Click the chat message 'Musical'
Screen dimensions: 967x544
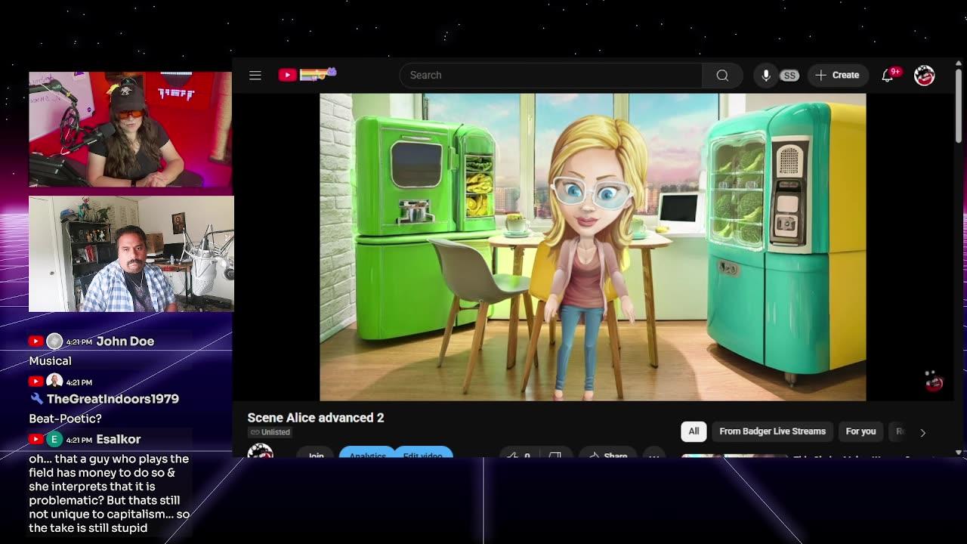tap(50, 361)
